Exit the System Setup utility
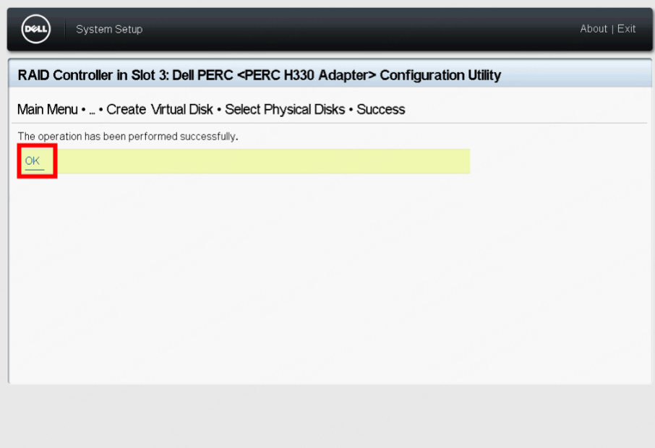 coord(627,29)
